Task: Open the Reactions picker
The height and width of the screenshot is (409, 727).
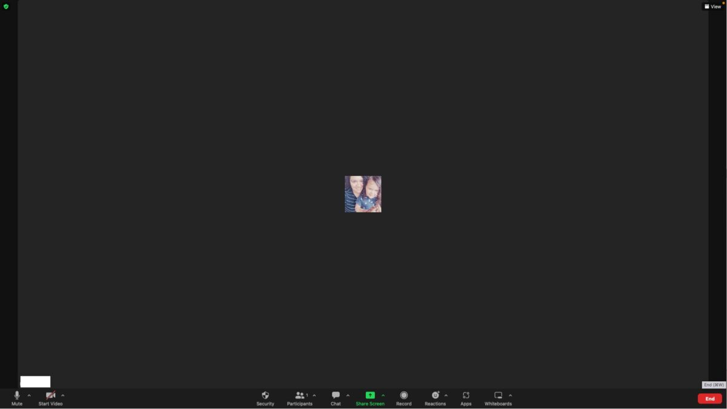Action: point(435,398)
